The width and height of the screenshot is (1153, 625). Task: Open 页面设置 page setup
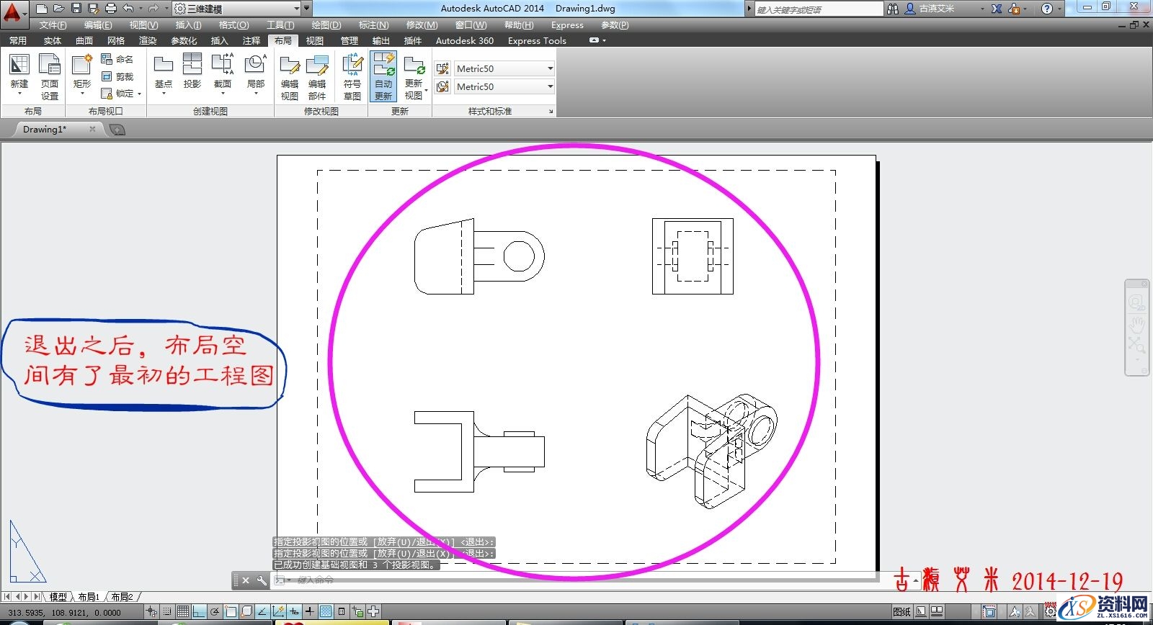(x=49, y=72)
